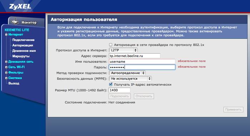Open the Маршруты page
This screenshot has height=136, width=250.
point(21,56)
